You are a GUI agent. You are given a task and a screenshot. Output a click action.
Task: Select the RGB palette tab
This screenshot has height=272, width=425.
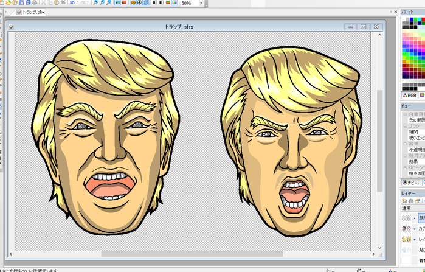(x=410, y=96)
